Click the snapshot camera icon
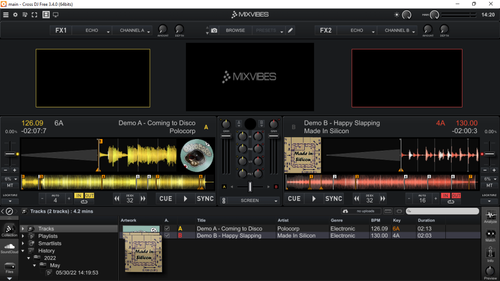Image resolution: width=500 pixels, height=281 pixels. pyautogui.click(x=214, y=31)
